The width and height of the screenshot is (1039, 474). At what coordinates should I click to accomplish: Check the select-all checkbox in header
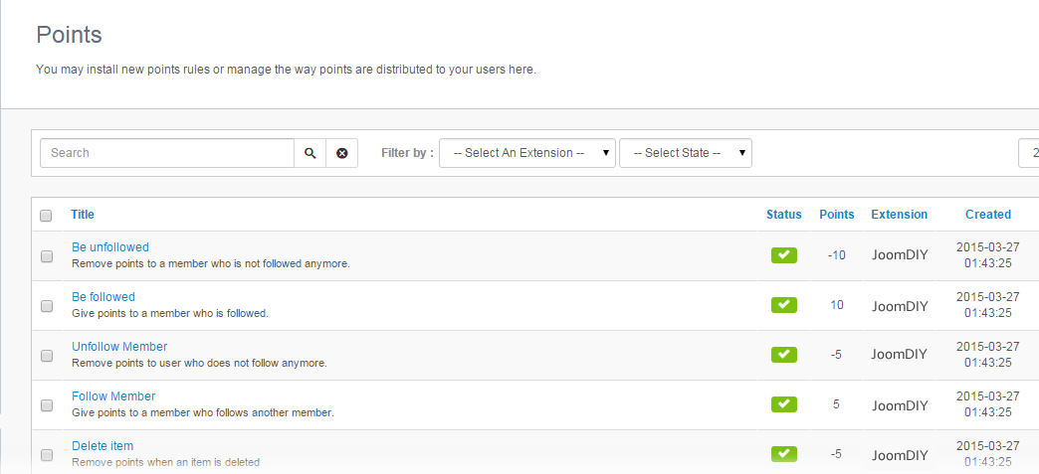pyautogui.click(x=46, y=216)
